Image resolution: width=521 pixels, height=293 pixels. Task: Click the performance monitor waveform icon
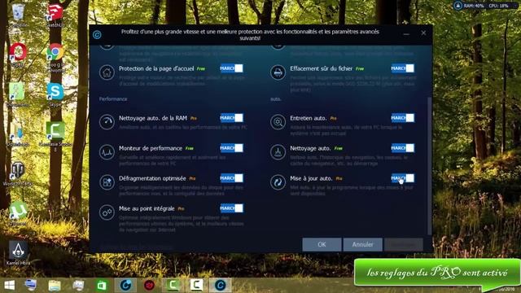(x=107, y=152)
